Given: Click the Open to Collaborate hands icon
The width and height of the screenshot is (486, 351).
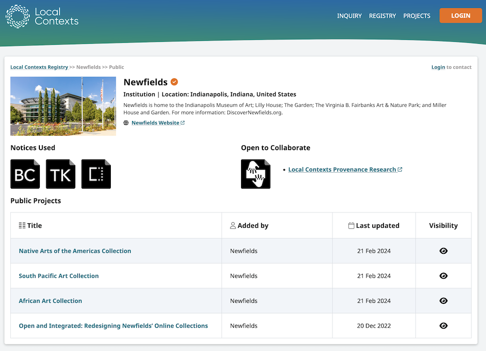Looking at the screenshot, I should 256,174.
